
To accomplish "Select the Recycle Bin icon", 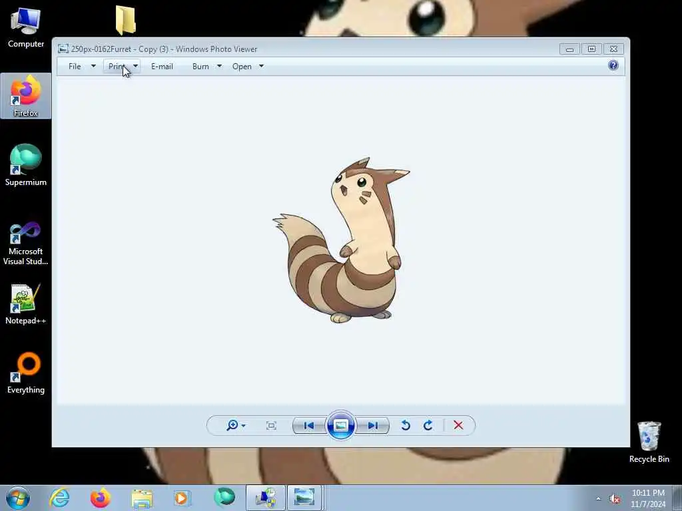I will [x=649, y=442].
